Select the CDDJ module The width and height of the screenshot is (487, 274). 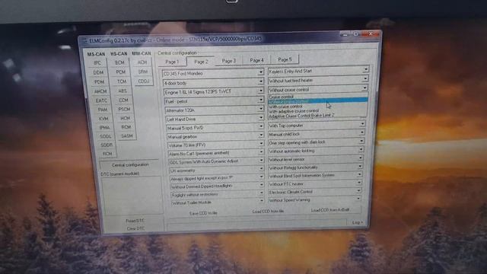tap(144, 81)
